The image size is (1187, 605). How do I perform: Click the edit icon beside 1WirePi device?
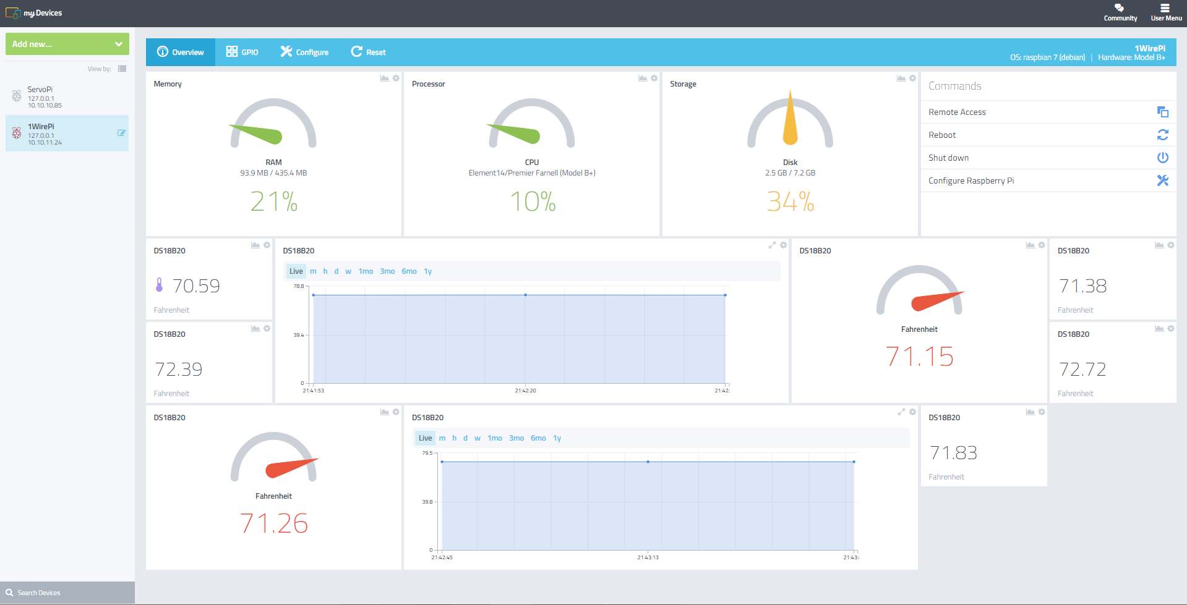[121, 133]
